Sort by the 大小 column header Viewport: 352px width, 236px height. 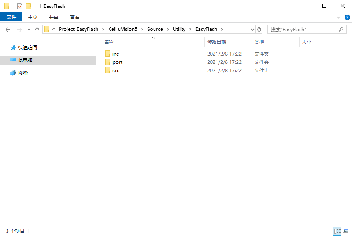point(307,42)
